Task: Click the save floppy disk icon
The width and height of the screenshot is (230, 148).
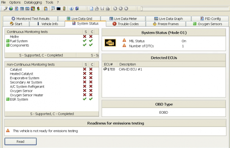Action: click(102, 9)
